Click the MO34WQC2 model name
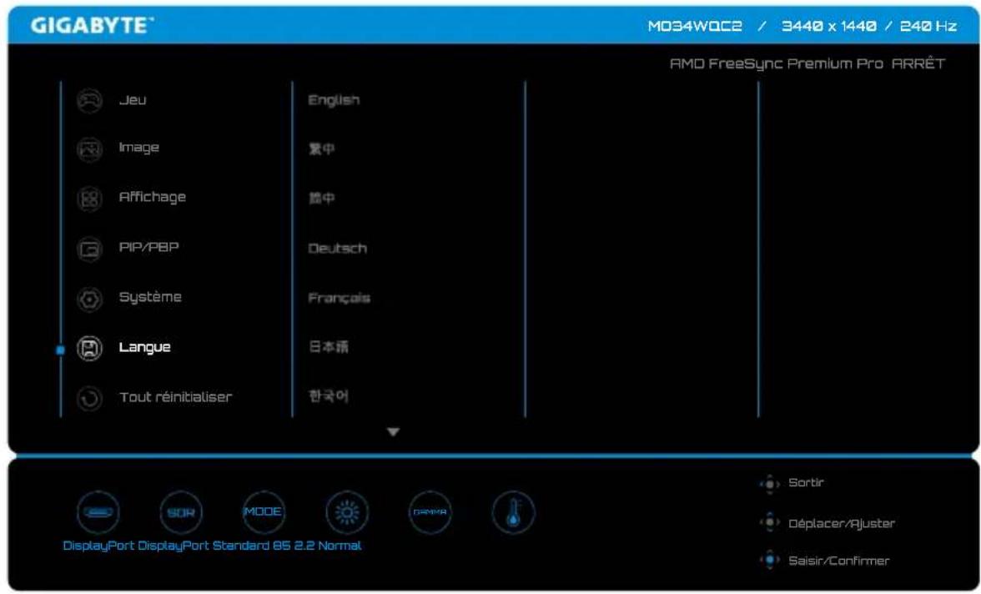 (694, 27)
